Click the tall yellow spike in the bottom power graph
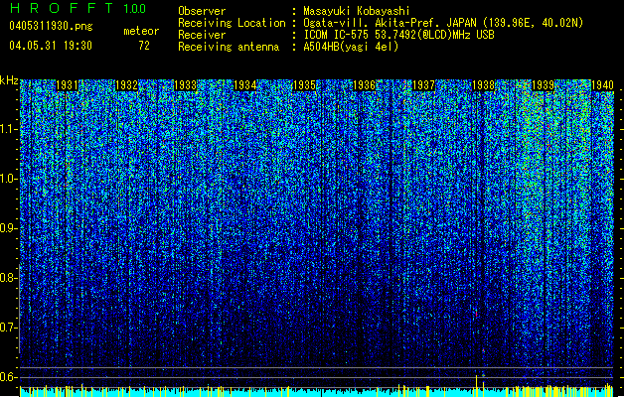 (476, 385)
